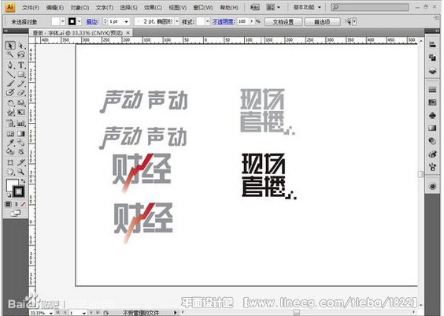Open the 不透明度 transparency link

pos(224,21)
